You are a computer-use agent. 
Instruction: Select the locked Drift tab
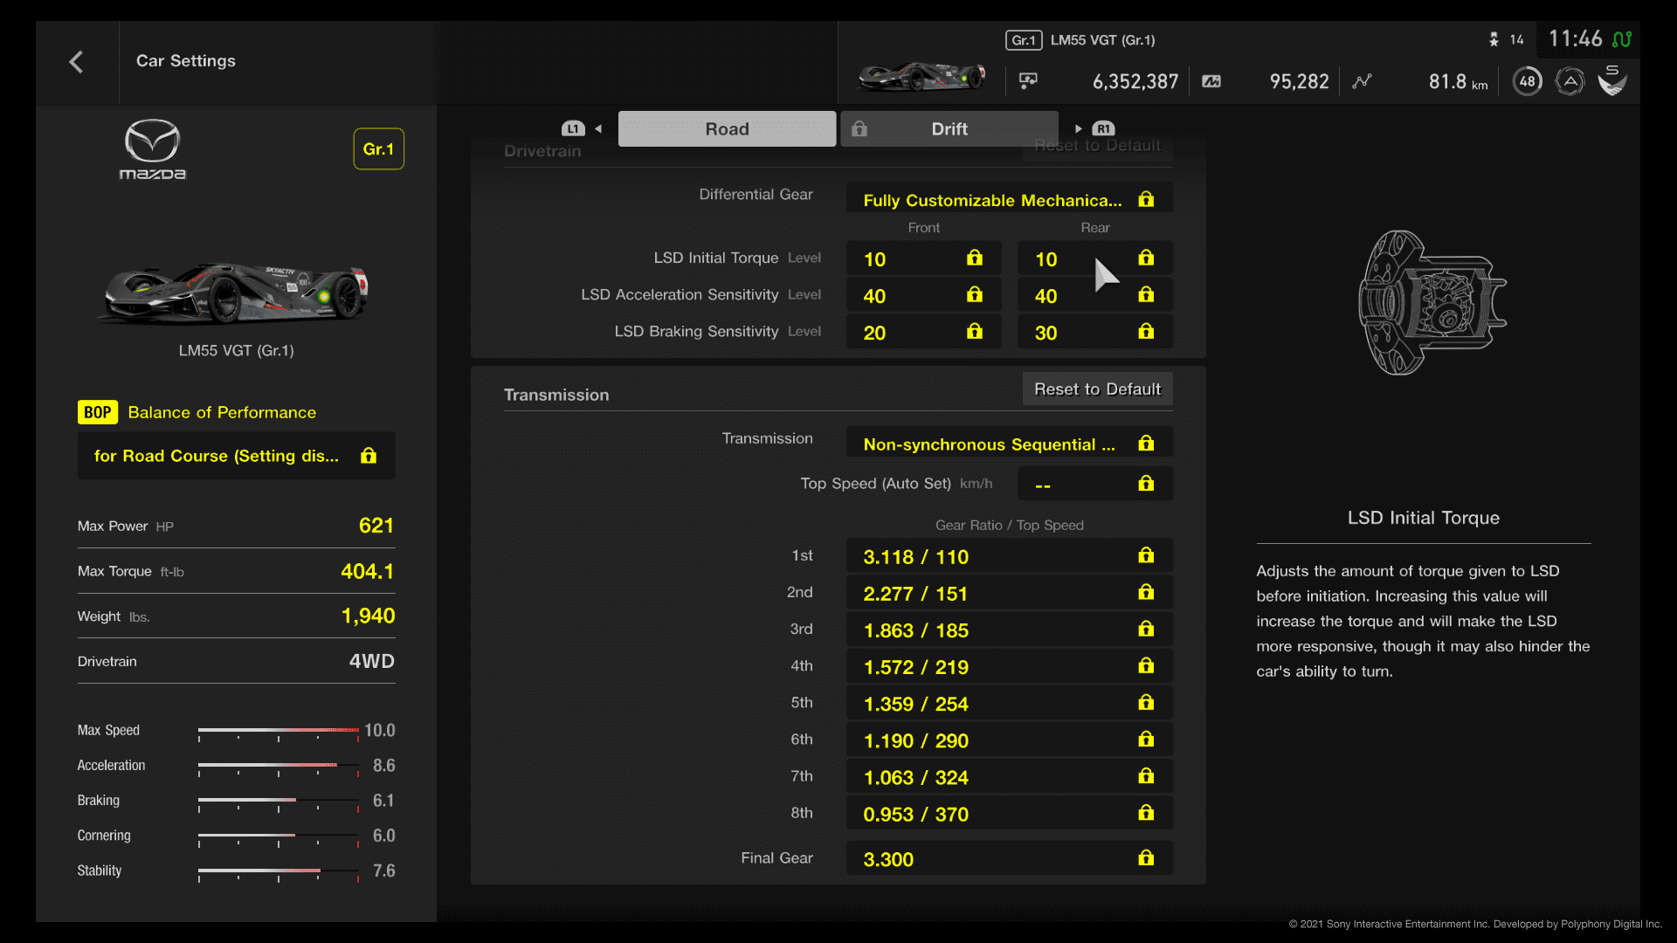click(x=949, y=129)
